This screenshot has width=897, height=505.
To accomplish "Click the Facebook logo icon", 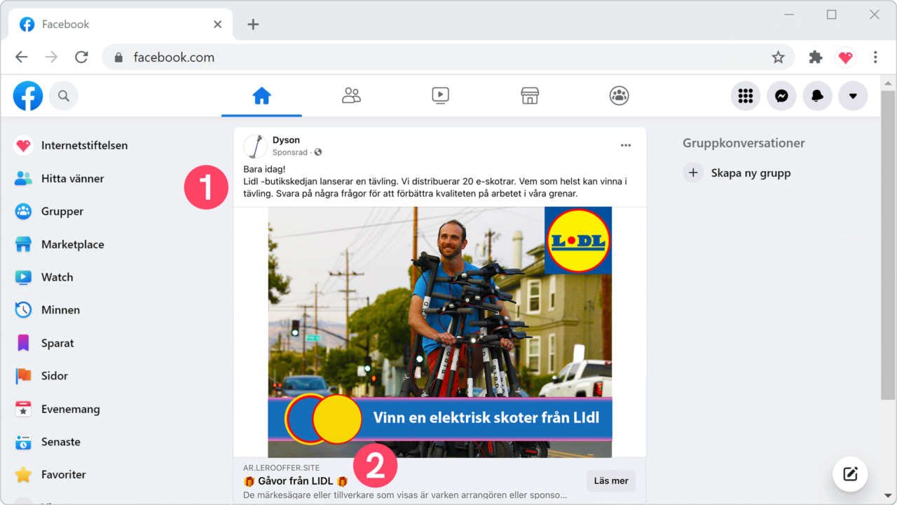I will click(28, 96).
